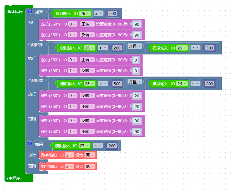Open 正转 dropdown on servo IO 1 with speed 20

click(x=87, y=107)
